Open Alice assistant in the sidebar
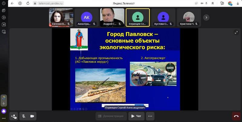 point(4,111)
